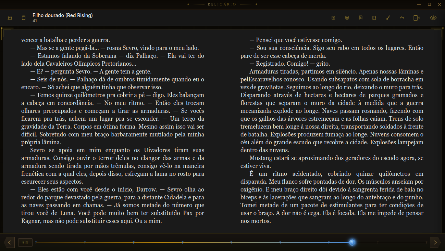Click the 81% progress indicator
This screenshot has width=445, height=251.
point(25,242)
